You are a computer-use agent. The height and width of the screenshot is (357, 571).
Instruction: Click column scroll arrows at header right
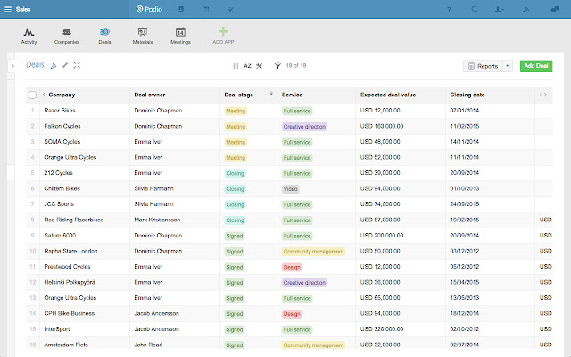pyautogui.click(x=543, y=95)
